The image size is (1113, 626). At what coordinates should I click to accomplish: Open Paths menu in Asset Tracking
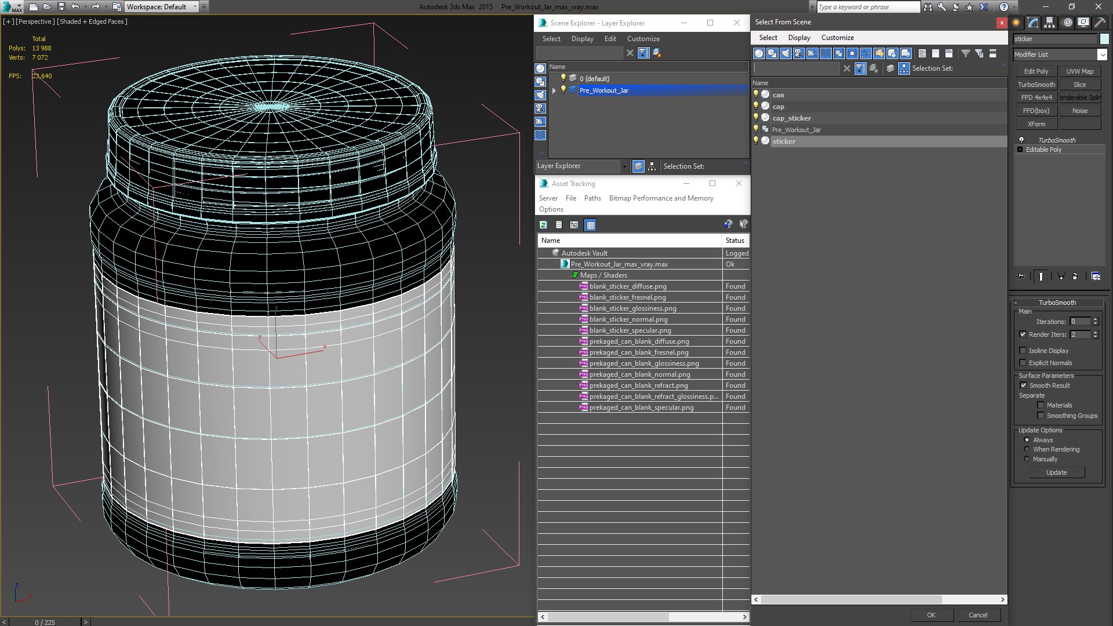coord(592,198)
